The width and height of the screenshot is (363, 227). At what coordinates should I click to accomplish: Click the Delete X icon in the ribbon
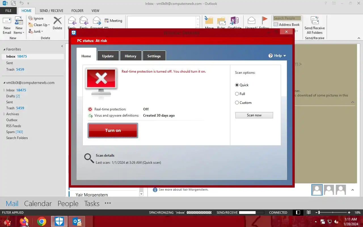click(58, 20)
